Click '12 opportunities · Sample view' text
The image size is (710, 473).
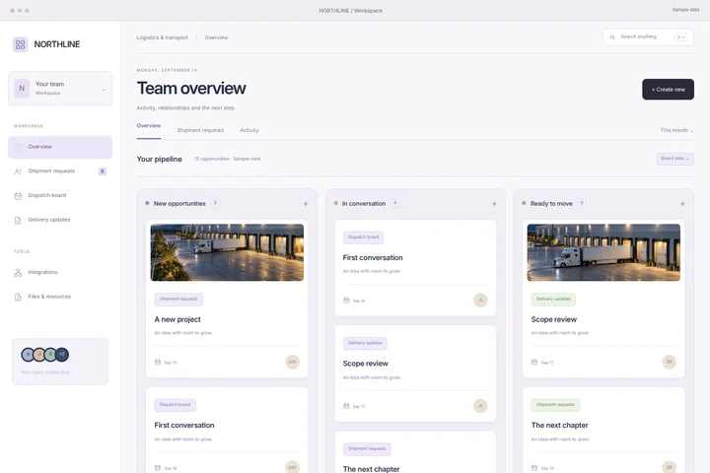228,159
